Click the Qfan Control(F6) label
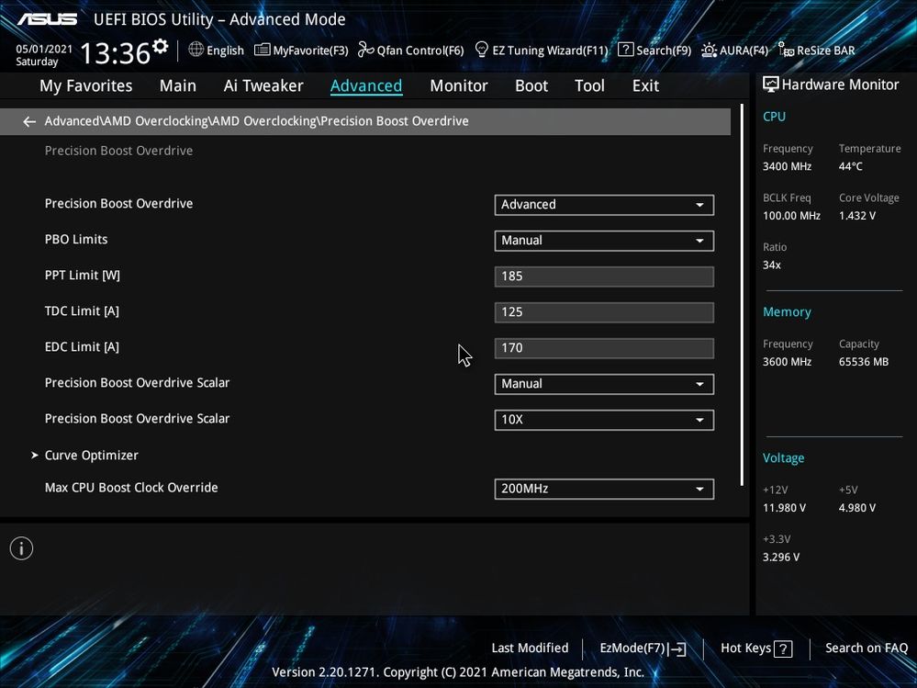The width and height of the screenshot is (917, 688). coord(420,51)
